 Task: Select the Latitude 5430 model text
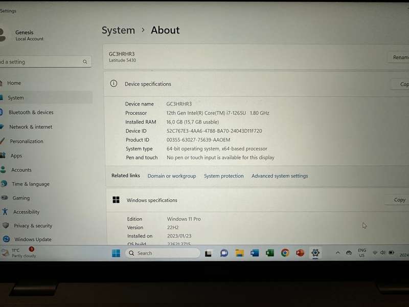tap(122, 60)
